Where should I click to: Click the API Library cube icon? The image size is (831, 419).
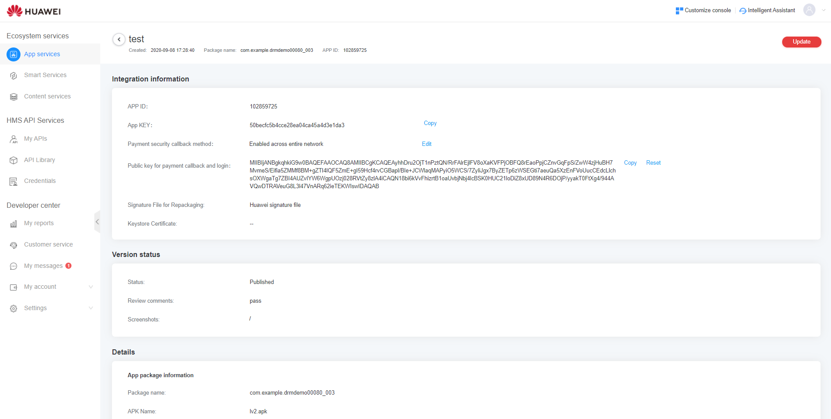pyautogui.click(x=14, y=160)
